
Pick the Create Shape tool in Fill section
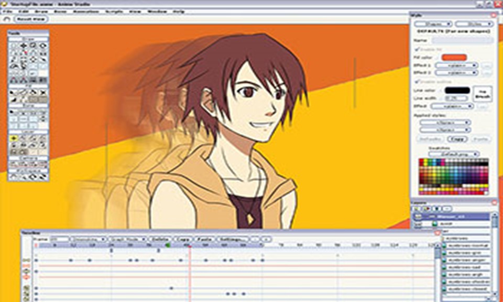click(24, 93)
